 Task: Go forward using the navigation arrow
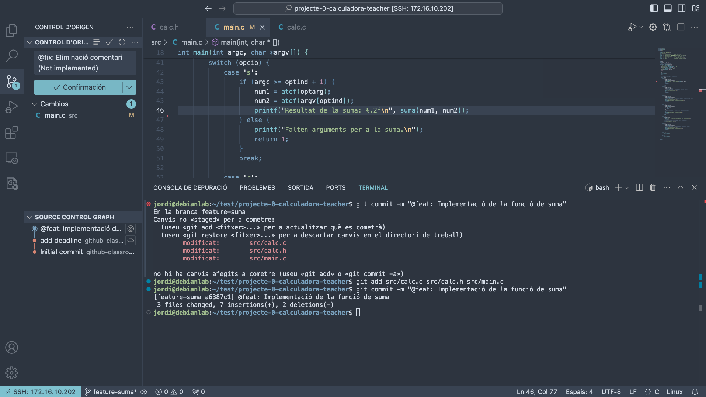pyautogui.click(x=222, y=8)
